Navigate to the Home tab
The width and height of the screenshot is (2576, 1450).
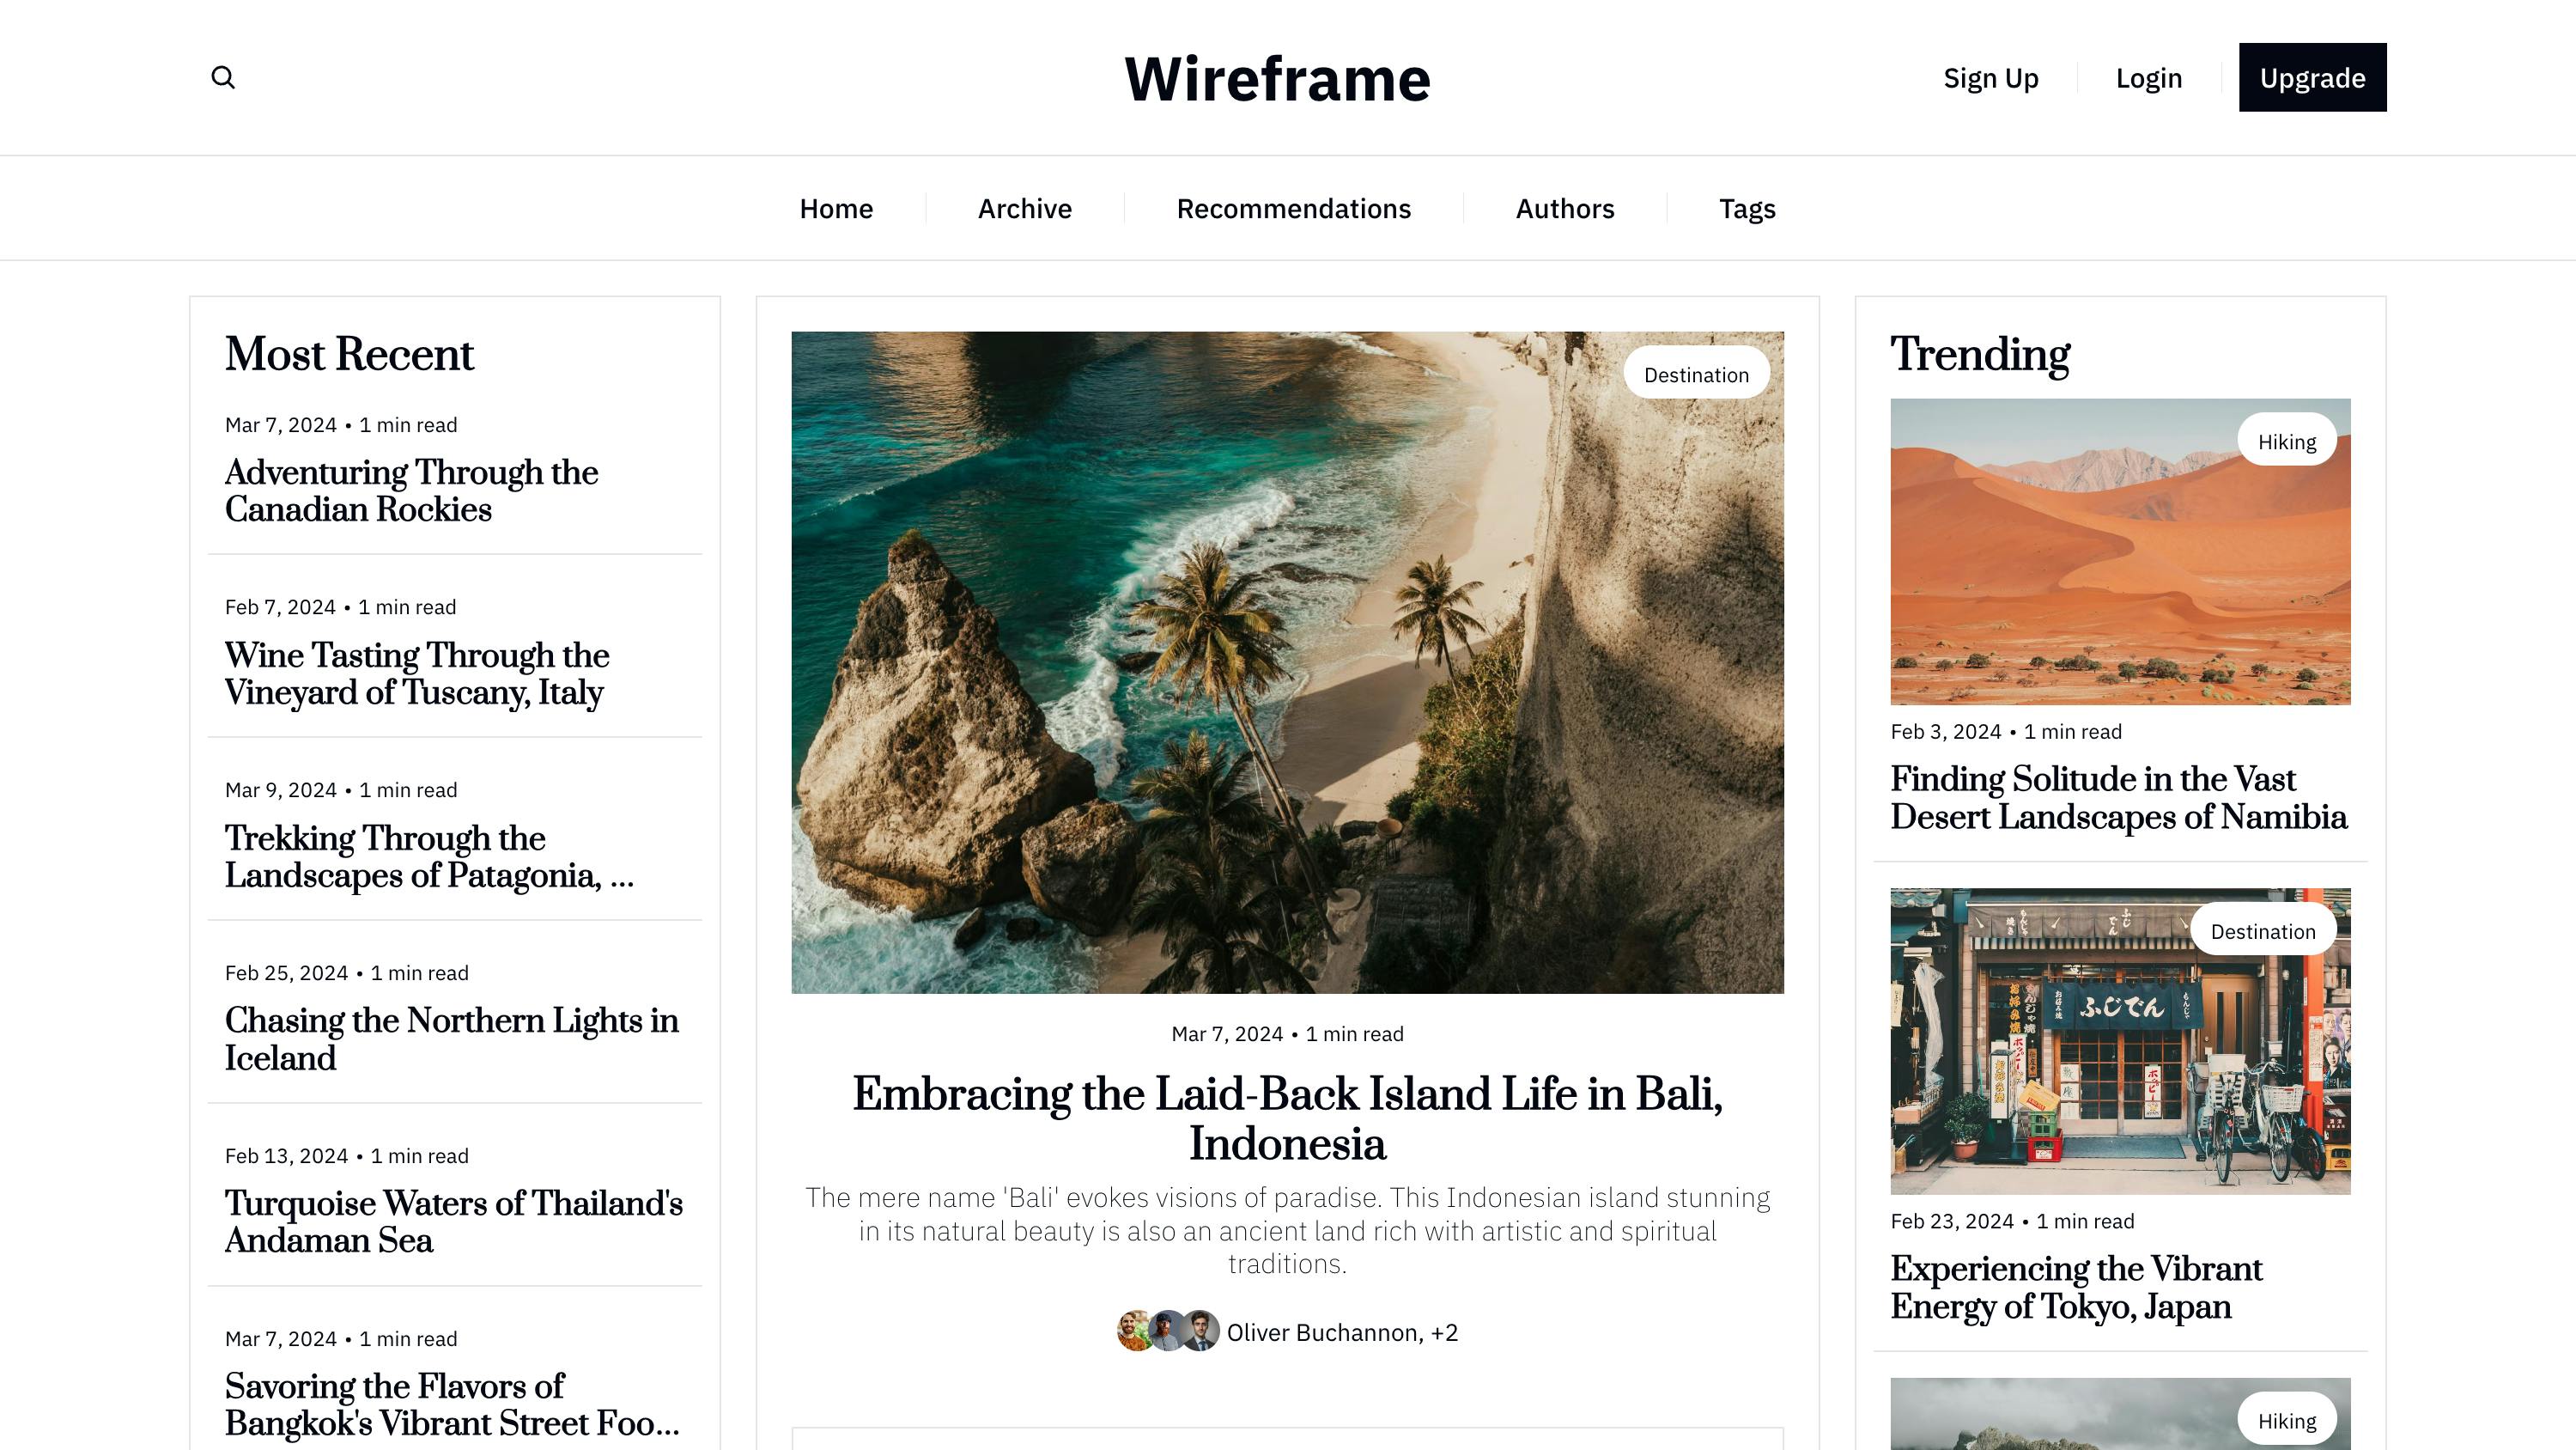(x=835, y=208)
